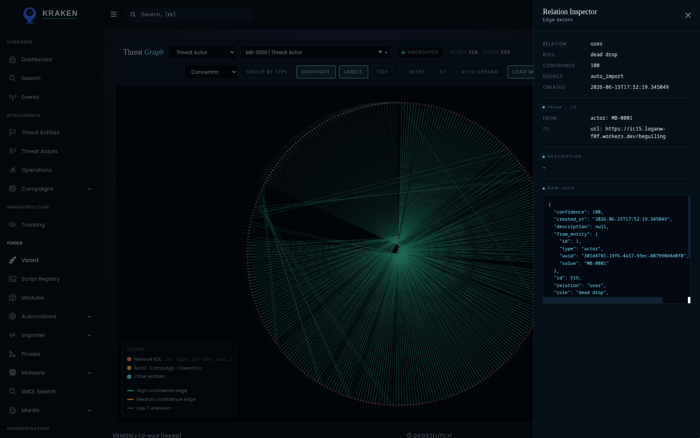The image size is (700, 438).
Task: Toggle graph Labels
Action: pos(353,72)
